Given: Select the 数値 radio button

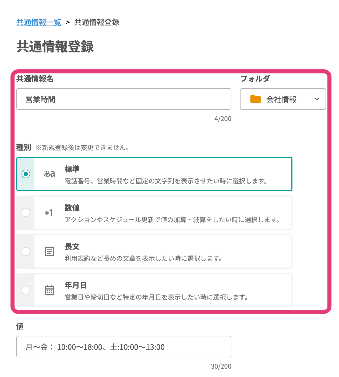Looking at the screenshot, I should (26, 213).
